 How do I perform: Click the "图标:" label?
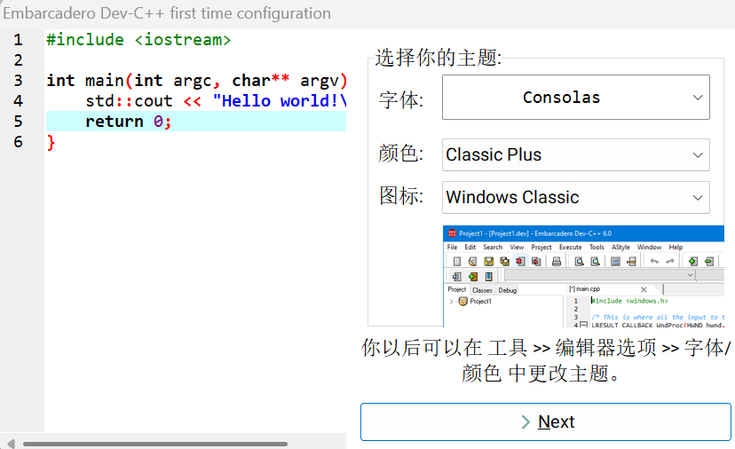[401, 195]
